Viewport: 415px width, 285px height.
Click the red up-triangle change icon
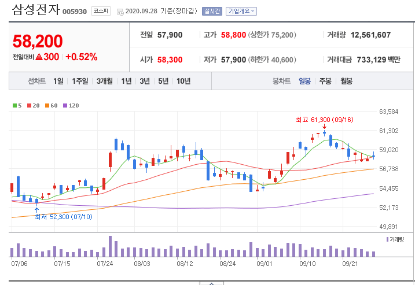coord(39,57)
